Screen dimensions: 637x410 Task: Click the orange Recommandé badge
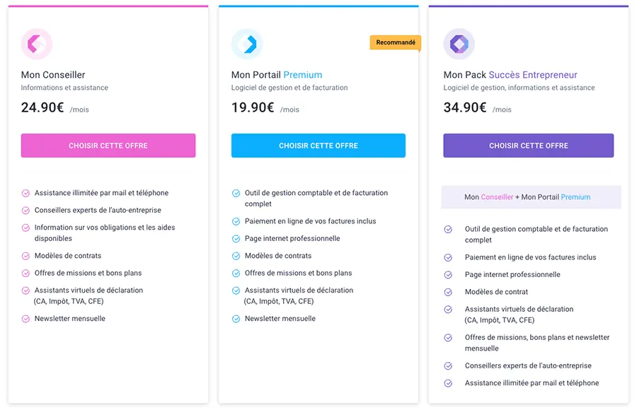click(396, 42)
